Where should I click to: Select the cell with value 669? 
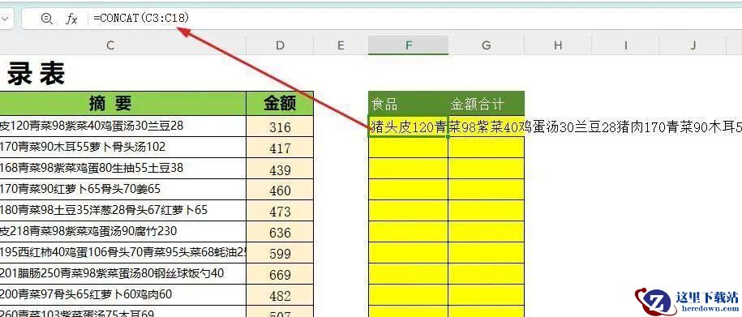tap(280, 274)
